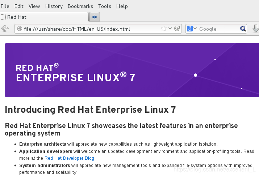Open the Edit menu
The width and height of the screenshot is (259, 176).
19,6
